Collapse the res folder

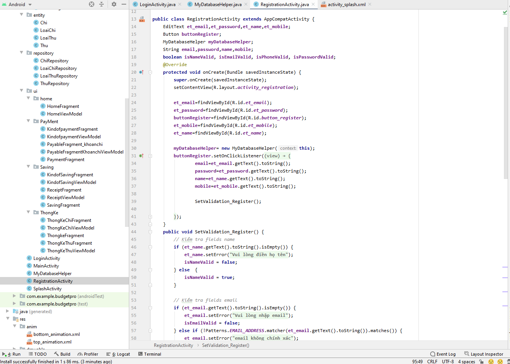coord(7,318)
